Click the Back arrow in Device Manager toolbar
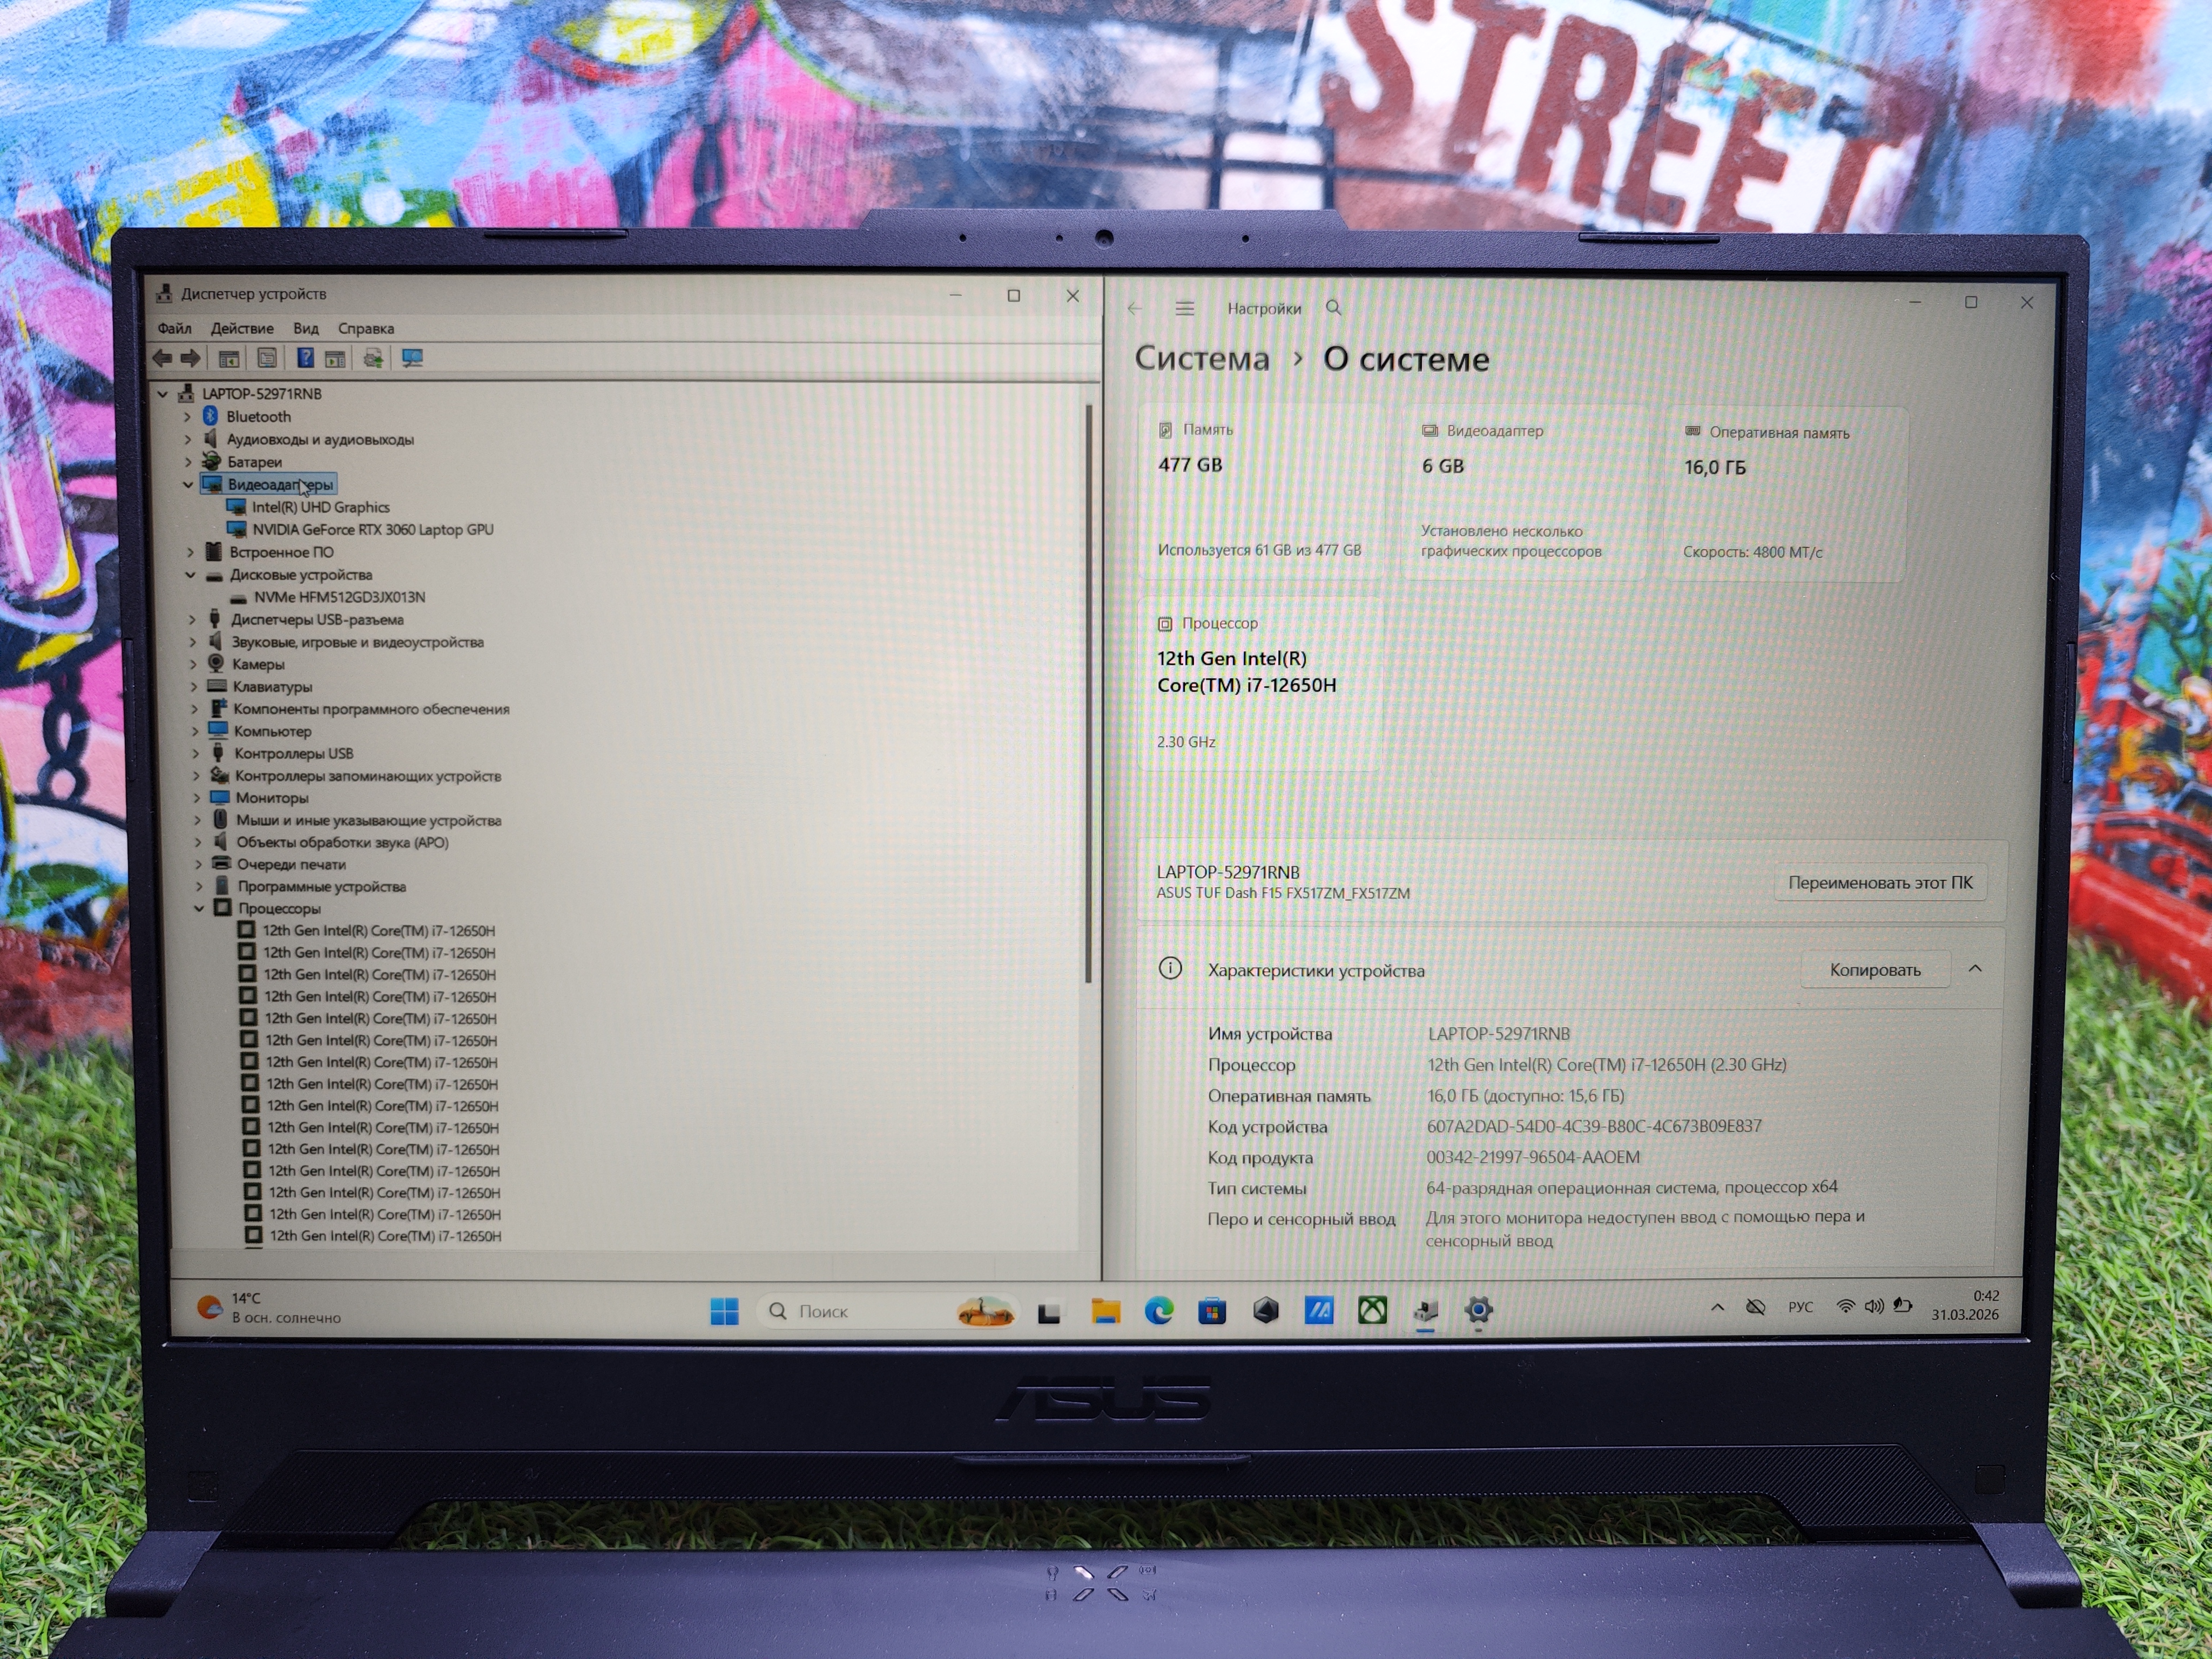This screenshot has height=1659, width=2212. click(x=162, y=358)
